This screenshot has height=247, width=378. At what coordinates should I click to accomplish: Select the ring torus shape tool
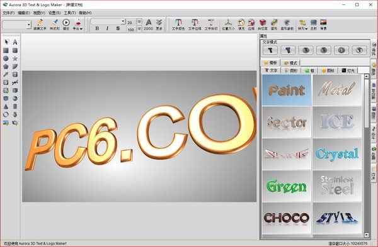tap(6, 114)
